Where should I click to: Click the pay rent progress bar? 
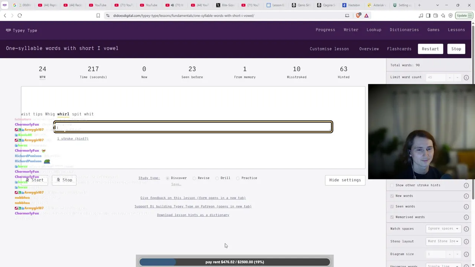(235, 262)
